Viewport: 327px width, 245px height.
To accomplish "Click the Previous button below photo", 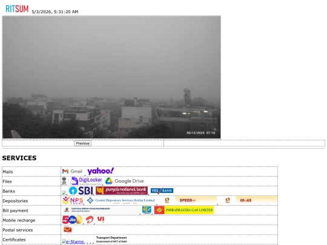I will [82, 143].
